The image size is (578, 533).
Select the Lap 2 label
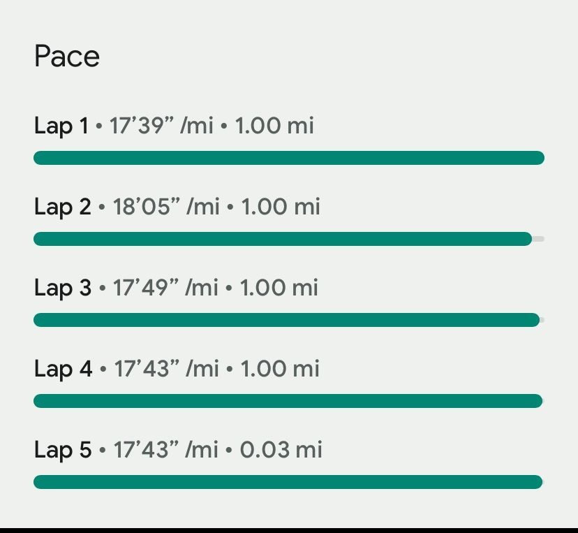coord(62,207)
